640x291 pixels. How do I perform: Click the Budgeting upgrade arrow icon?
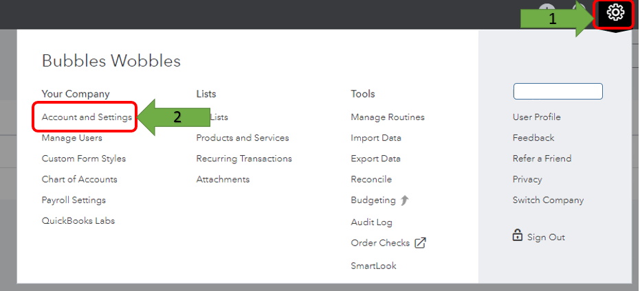click(x=404, y=200)
